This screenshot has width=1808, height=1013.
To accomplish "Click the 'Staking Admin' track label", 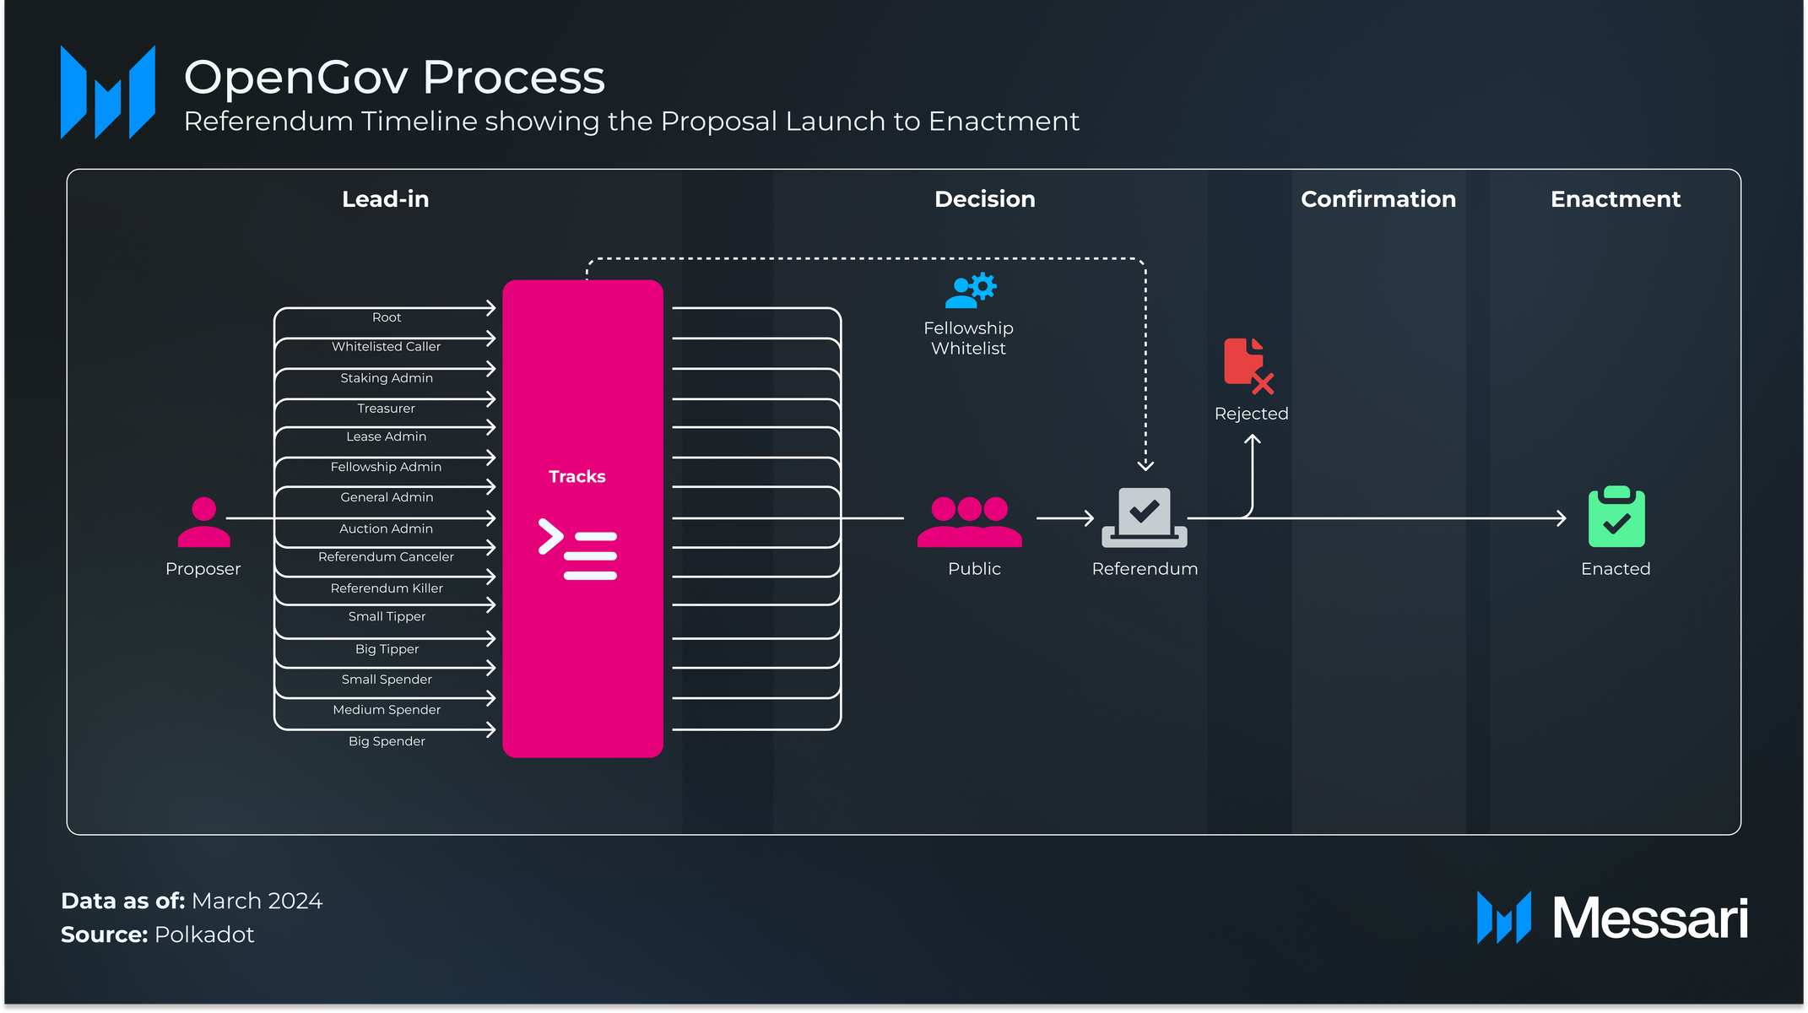I will 387,378.
